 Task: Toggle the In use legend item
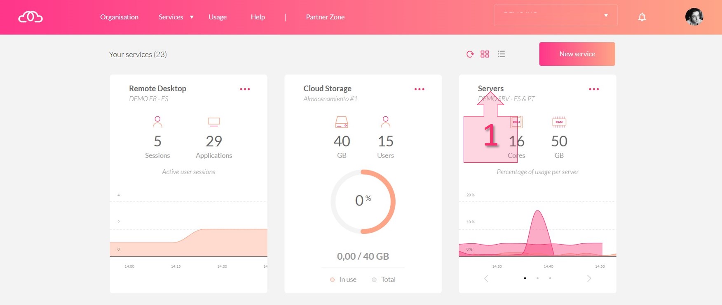[343, 280]
